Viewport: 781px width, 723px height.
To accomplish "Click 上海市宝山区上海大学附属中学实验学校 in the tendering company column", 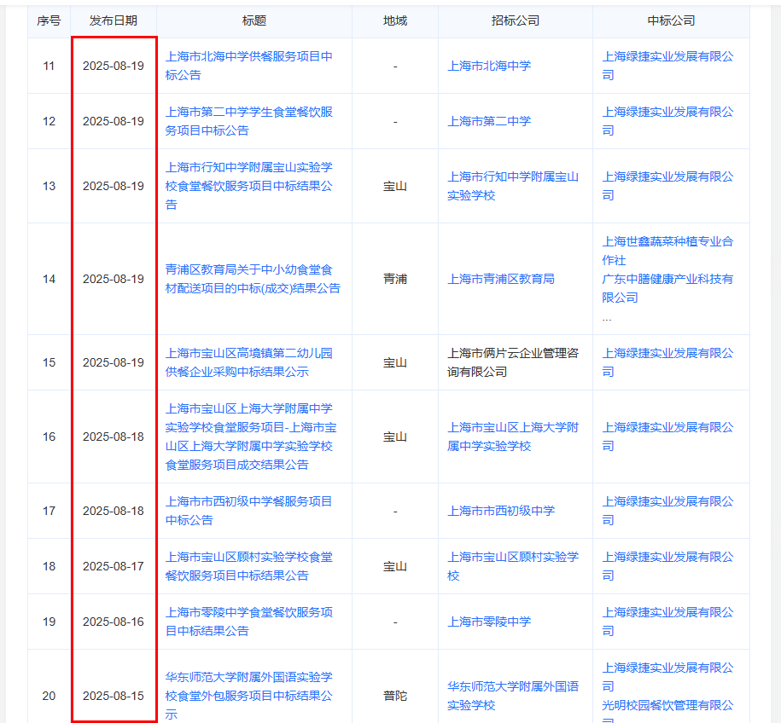I will (513, 437).
